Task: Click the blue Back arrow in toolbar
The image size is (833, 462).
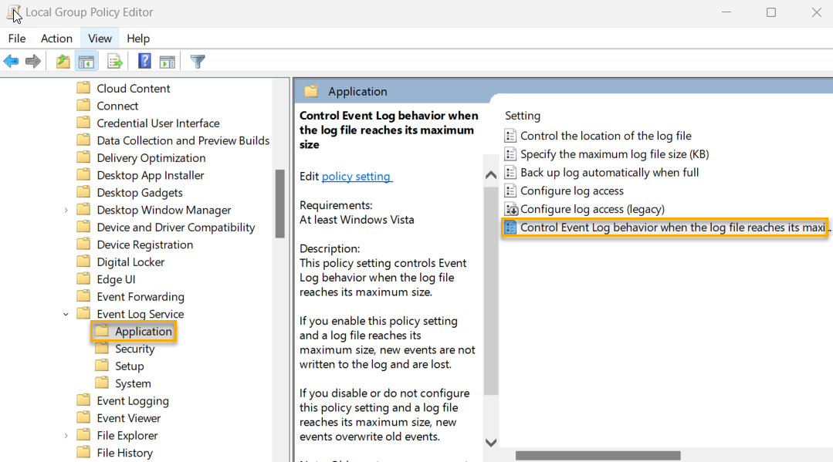Action: [x=11, y=62]
